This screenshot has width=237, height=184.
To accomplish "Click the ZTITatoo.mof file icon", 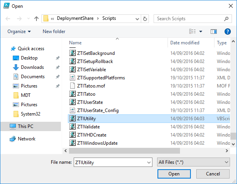I will pyautogui.click(x=72, y=86).
